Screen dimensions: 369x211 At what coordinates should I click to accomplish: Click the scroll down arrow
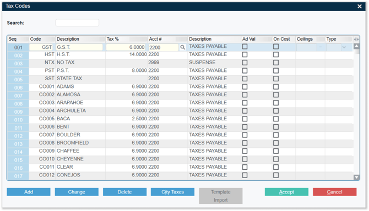click(x=356, y=177)
